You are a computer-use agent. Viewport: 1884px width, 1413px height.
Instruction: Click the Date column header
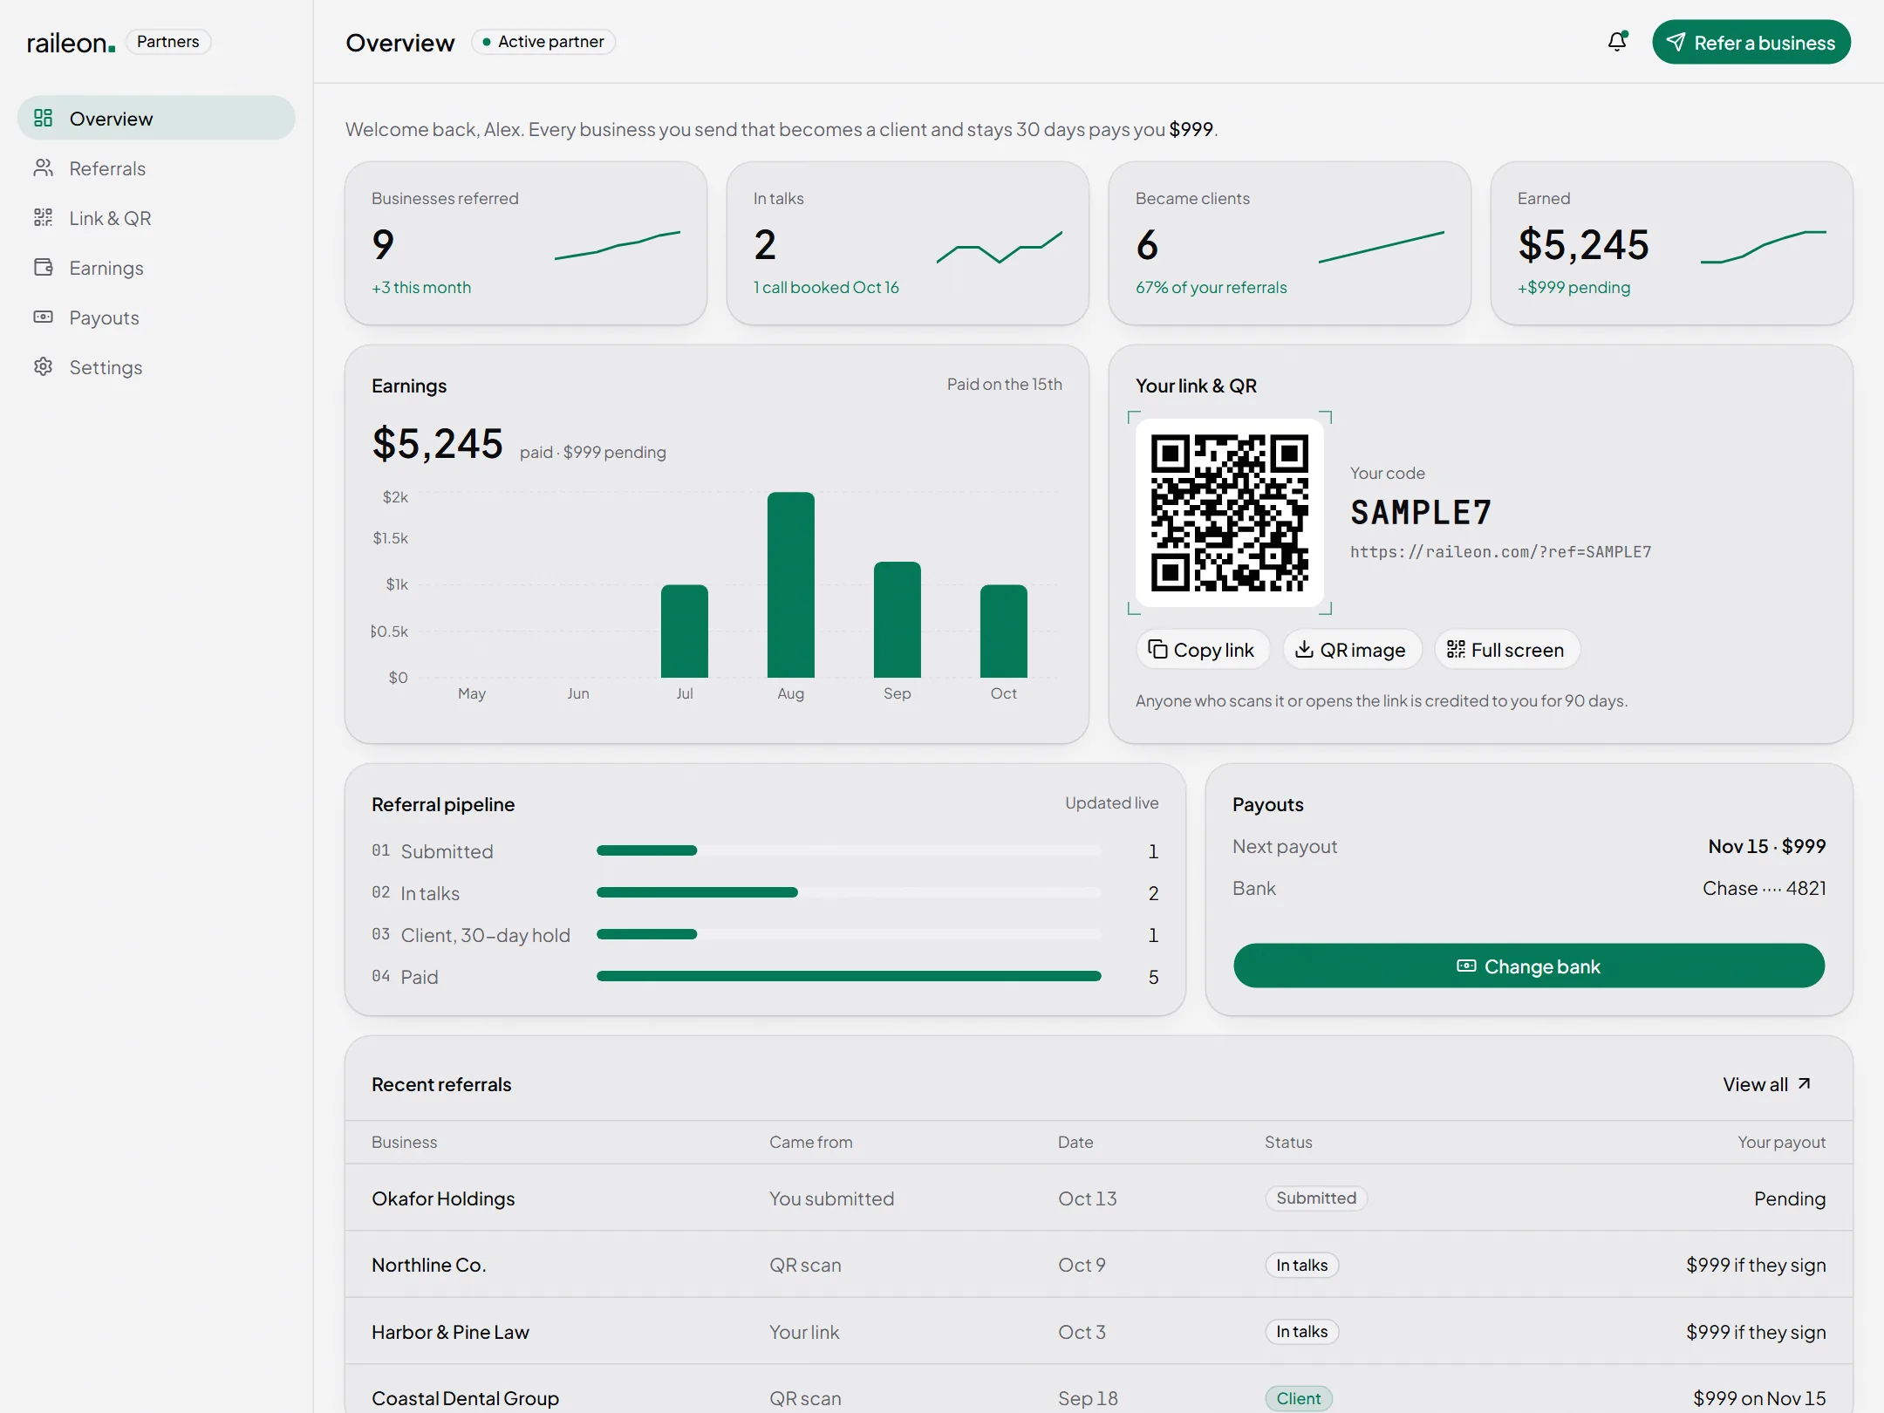pyautogui.click(x=1075, y=1142)
